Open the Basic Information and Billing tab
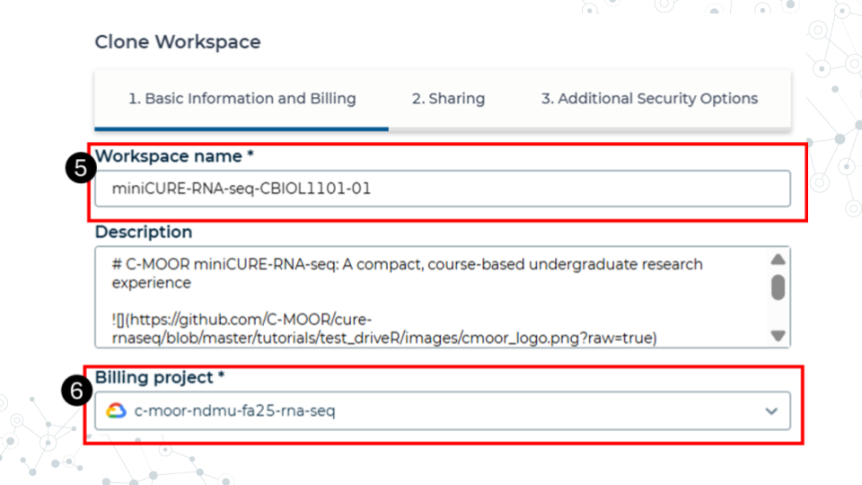Image resolution: width=862 pixels, height=485 pixels. [x=242, y=99]
